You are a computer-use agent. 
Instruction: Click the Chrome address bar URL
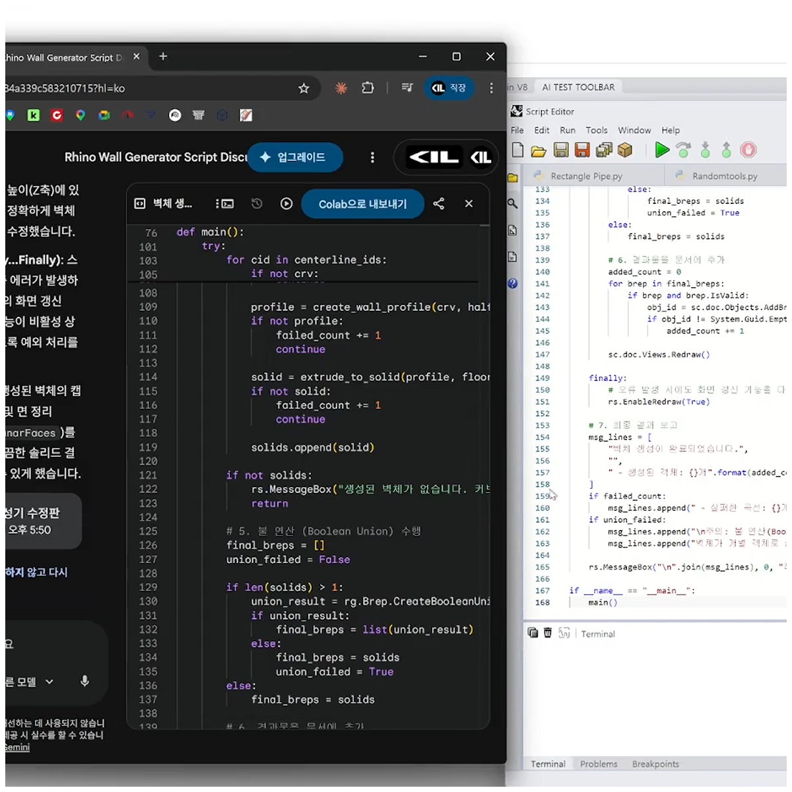point(65,88)
